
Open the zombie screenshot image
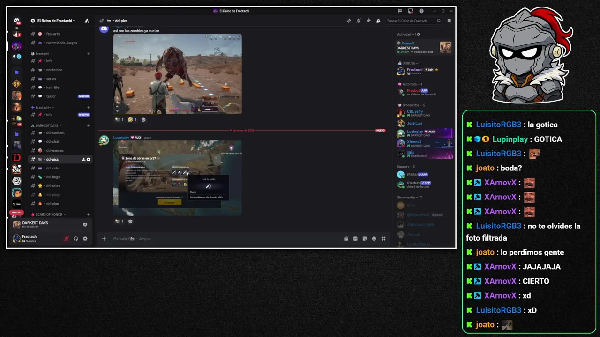click(178, 73)
